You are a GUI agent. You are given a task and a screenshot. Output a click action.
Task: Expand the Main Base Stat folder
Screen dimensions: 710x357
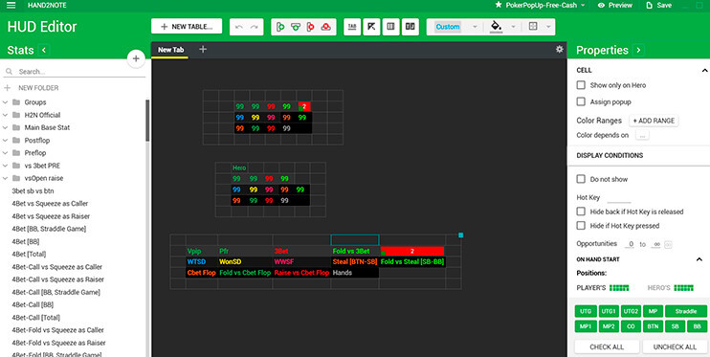[5, 127]
